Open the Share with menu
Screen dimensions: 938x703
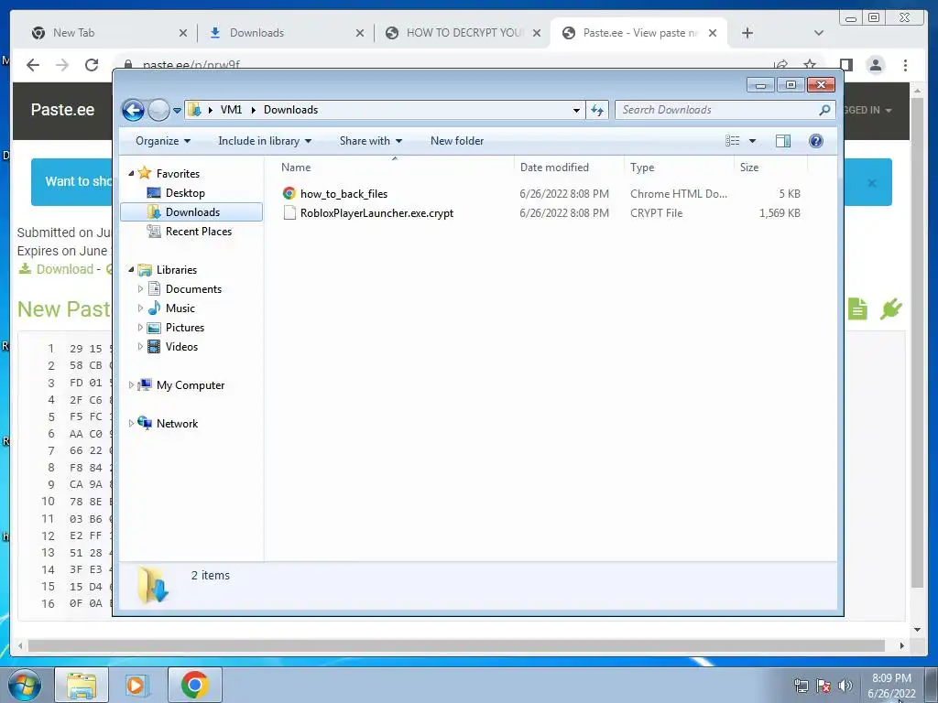[370, 141]
